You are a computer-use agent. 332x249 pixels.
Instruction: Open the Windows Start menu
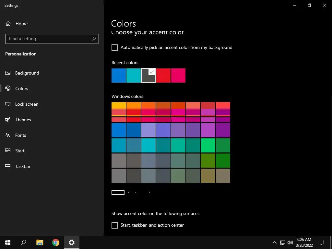click(8, 243)
